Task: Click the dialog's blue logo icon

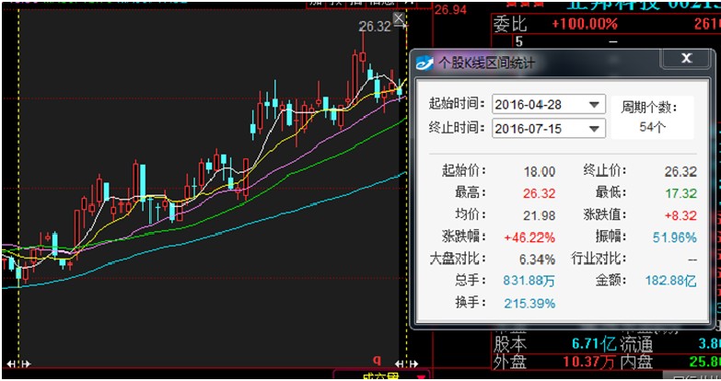Action: click(425, 63)
